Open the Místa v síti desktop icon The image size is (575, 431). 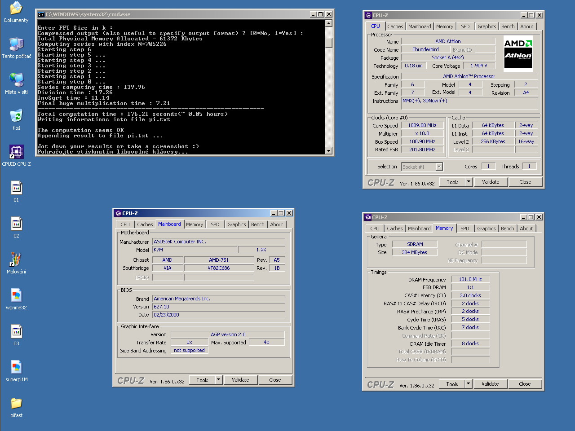click(x=16, y=84)
